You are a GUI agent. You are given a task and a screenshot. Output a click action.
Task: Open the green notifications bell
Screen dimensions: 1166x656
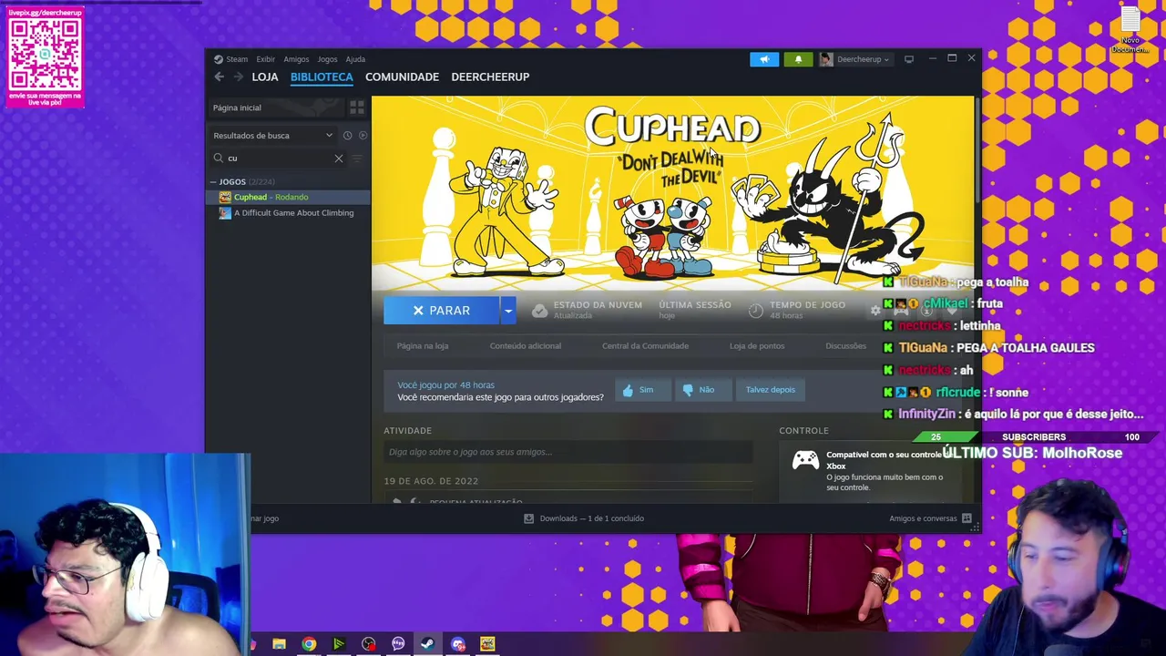click(x=799, y=59)
